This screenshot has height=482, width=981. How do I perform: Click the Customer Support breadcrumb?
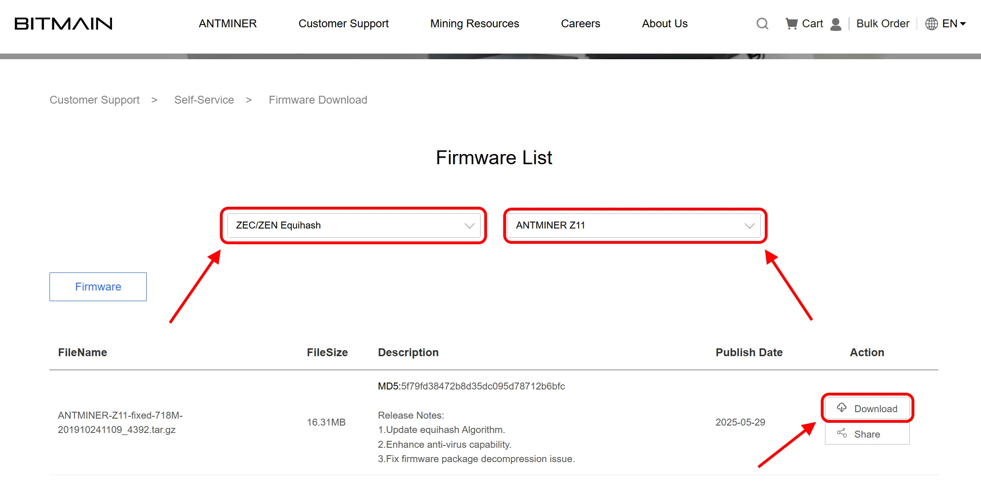(x=94, y=100)
